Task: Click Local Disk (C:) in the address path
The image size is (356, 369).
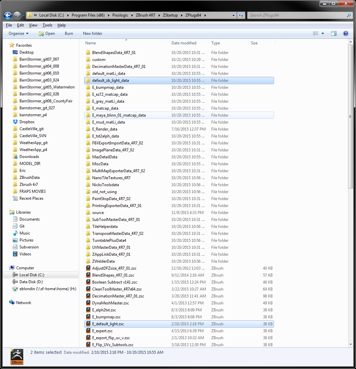Action: (x=52, y=15)
